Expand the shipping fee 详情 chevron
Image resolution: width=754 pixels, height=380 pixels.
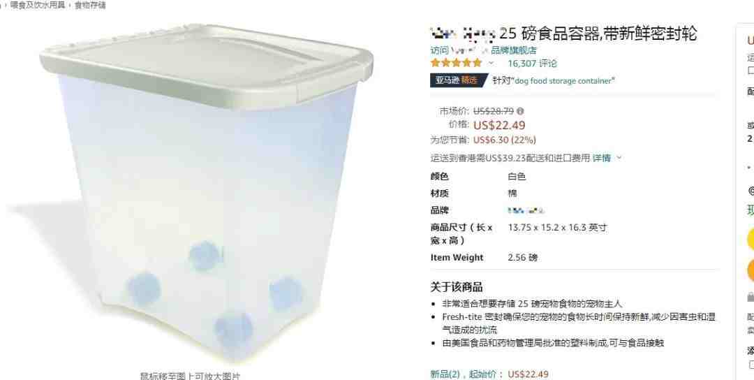pos(619,158)
